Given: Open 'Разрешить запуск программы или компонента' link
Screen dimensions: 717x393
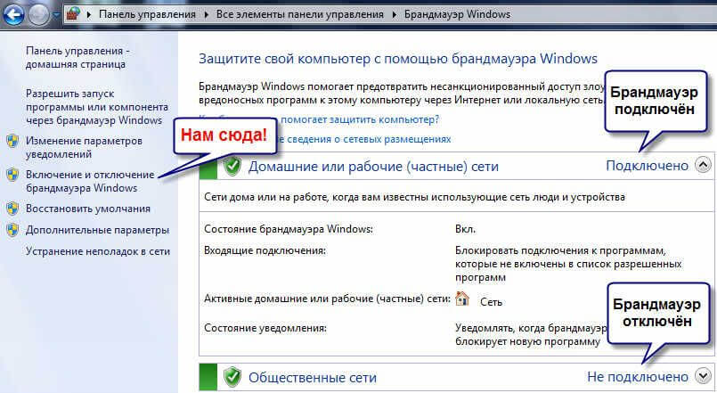Looking at the screenshot, I should (97, 107).
